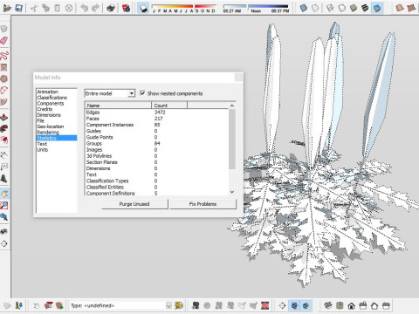The width and height of the screenshot is (419, 314).
Task: Select the Pan hand tool
Action: click(4, 194)
